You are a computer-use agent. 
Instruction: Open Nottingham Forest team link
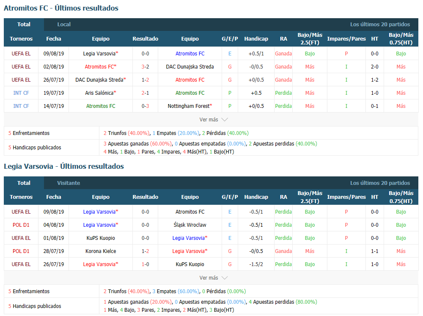pyautogui.click(x=190, y=106)
